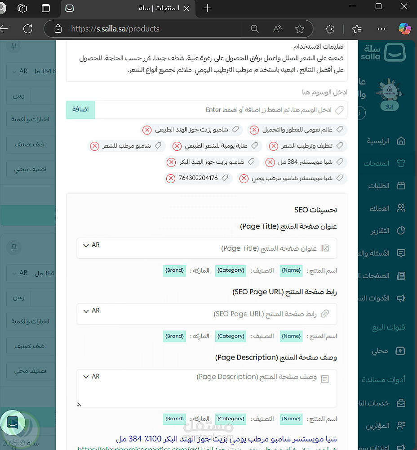Screen dimensions: 417x450
Task: Open the AR language dropdown for Page Title
Action: tap(91, 245)
